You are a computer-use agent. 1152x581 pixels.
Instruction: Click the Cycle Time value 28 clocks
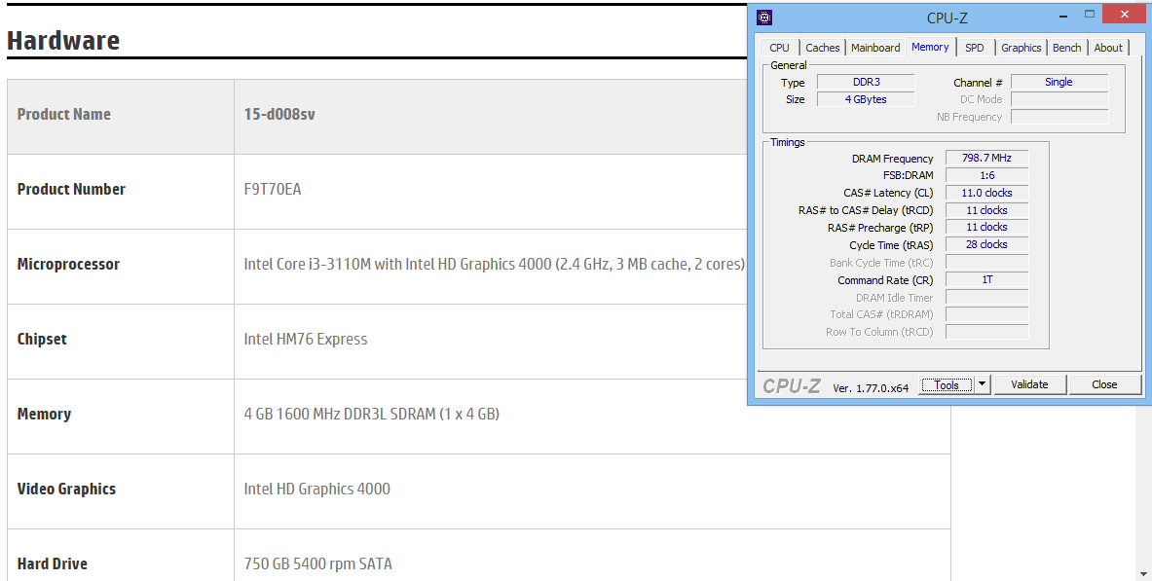(986, 244)
